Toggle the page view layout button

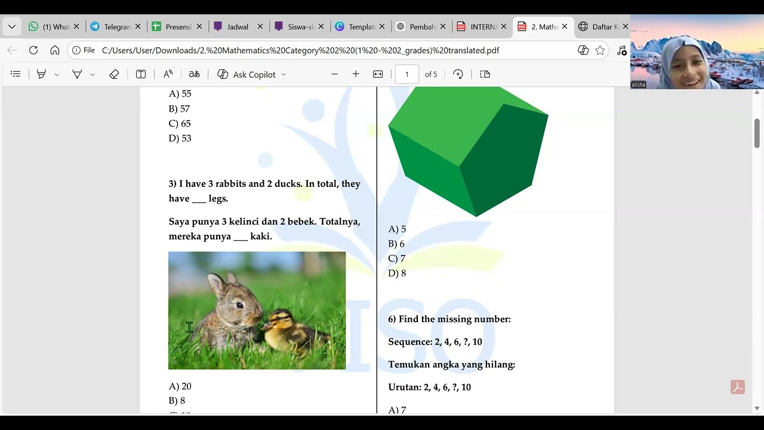[485, 74]
